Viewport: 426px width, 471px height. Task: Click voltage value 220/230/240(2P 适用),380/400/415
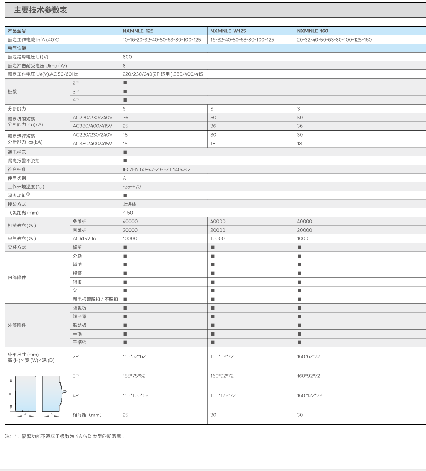tap(163, 74)
